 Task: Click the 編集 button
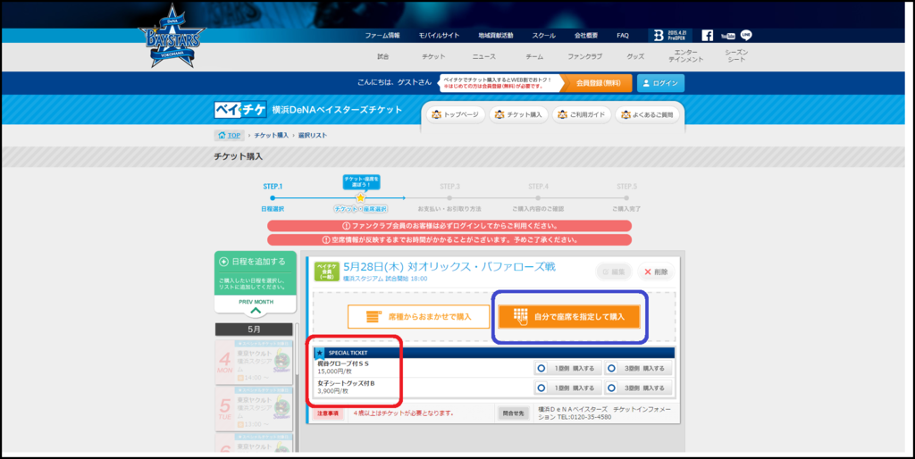click(x=613, y=271)
